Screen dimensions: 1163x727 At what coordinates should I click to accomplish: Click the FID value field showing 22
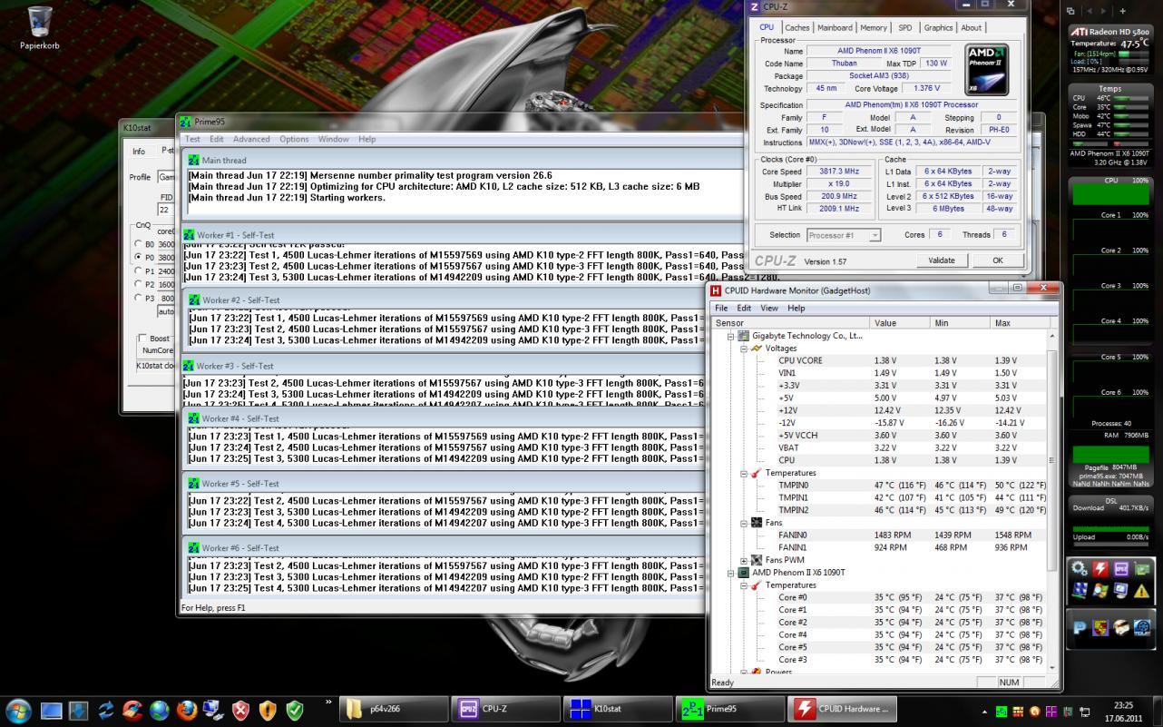[166, 210]
